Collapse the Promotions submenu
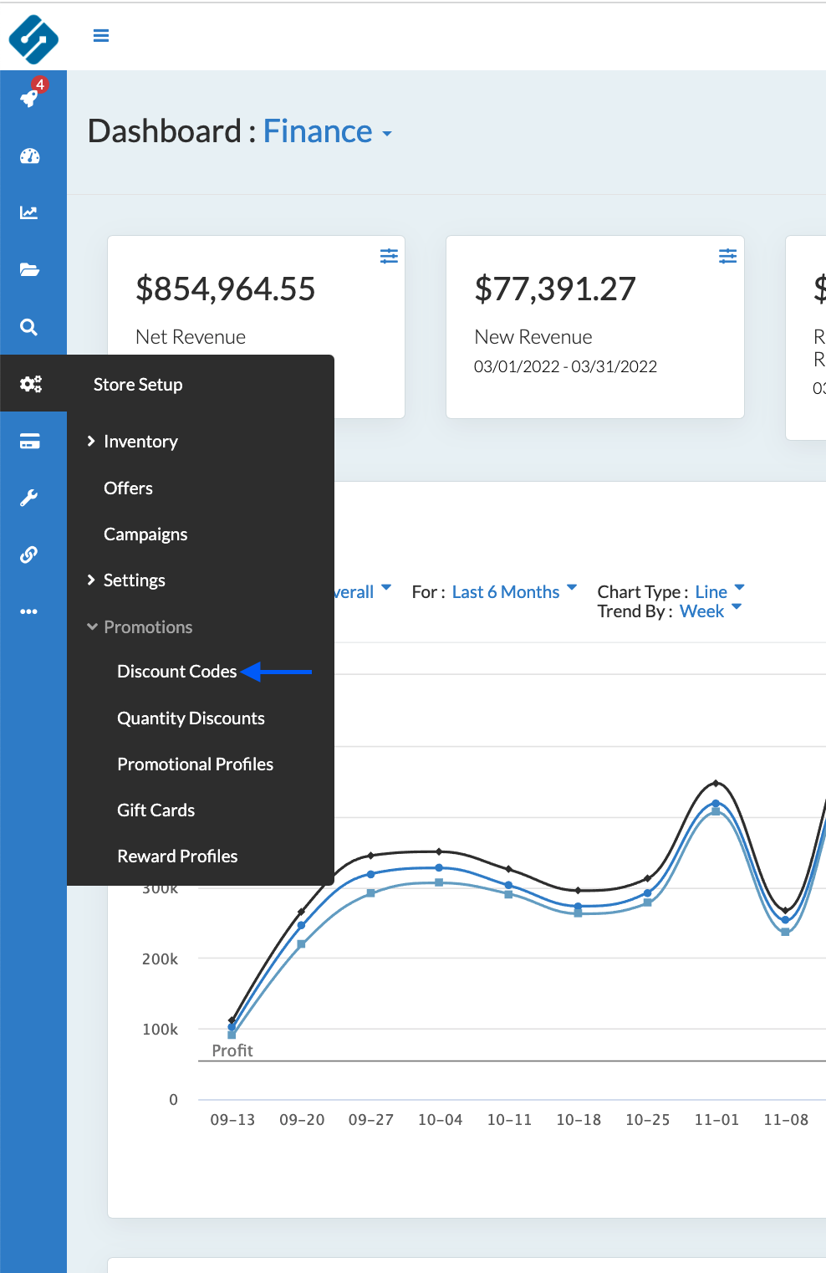 pos(147,627)
